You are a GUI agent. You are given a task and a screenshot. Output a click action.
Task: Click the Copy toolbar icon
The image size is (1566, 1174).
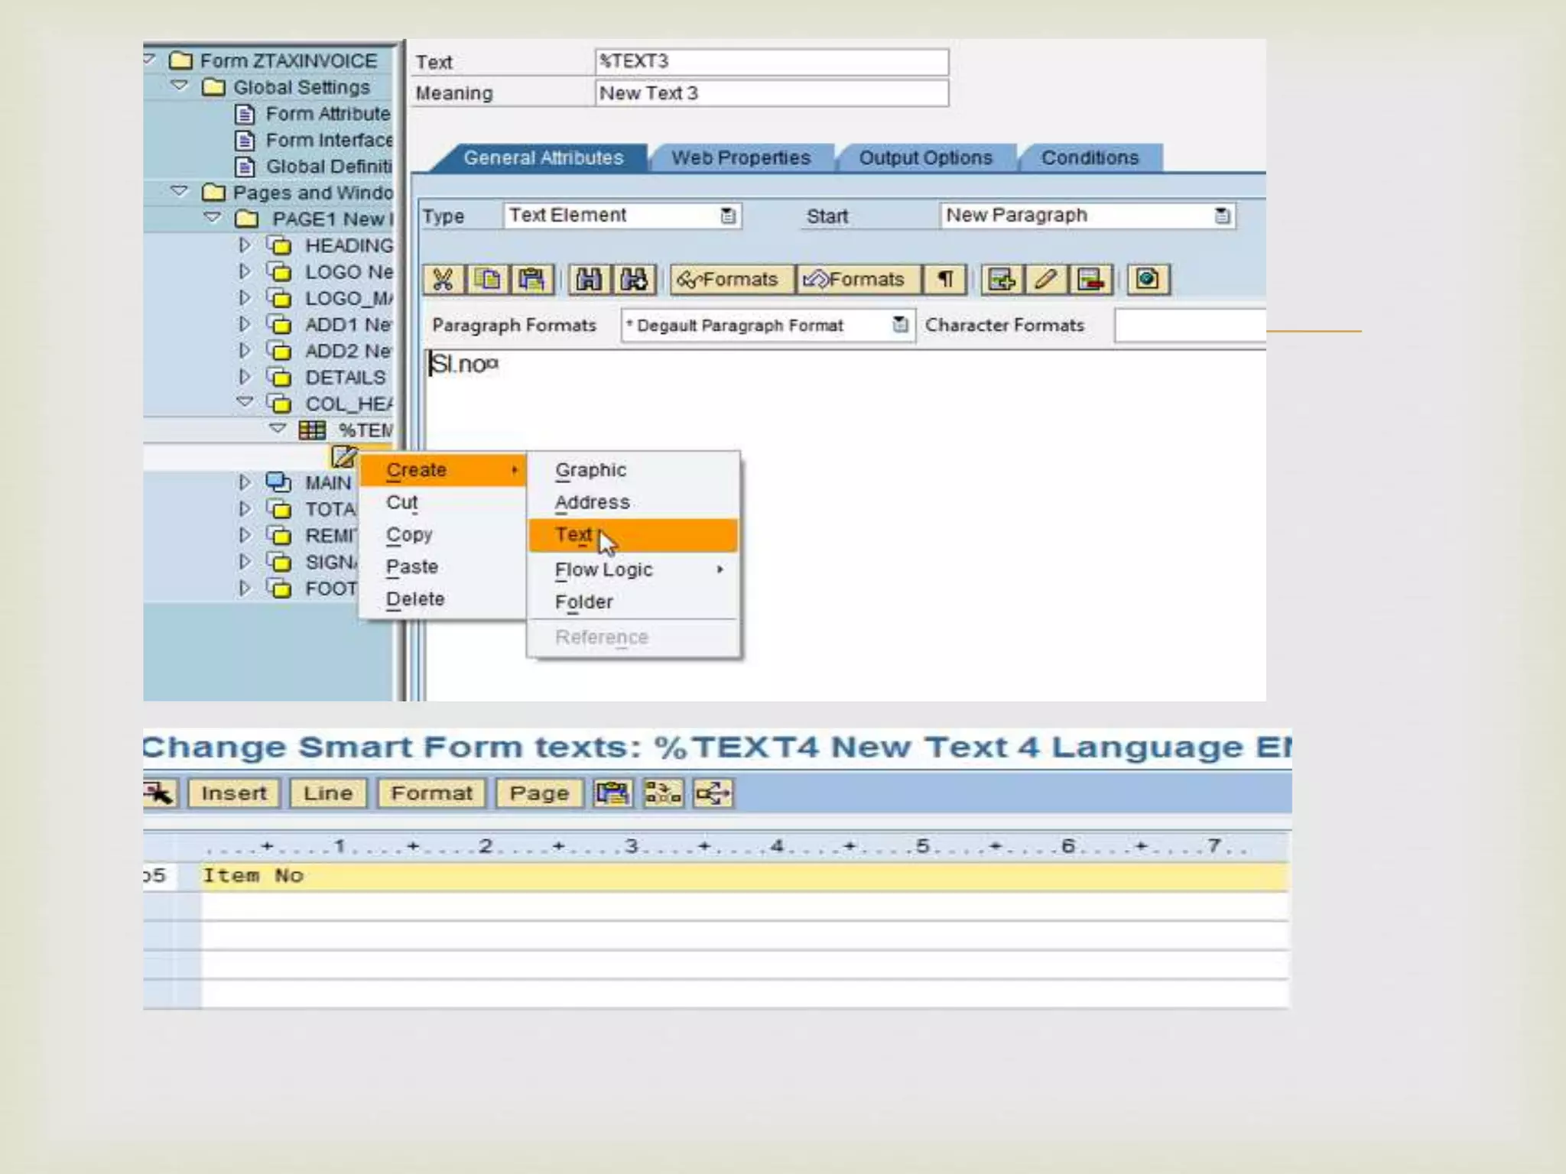pyautogui.click(x=488, y=280)
